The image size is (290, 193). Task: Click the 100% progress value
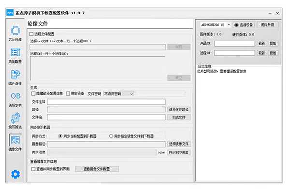(161, 152)
